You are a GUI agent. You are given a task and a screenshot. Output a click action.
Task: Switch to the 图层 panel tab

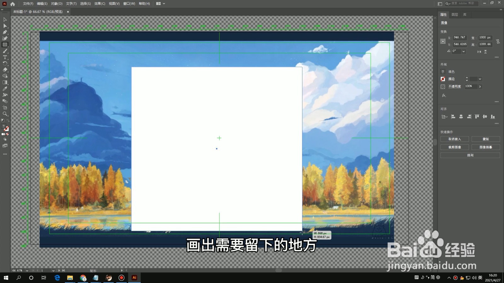[455, 14]
